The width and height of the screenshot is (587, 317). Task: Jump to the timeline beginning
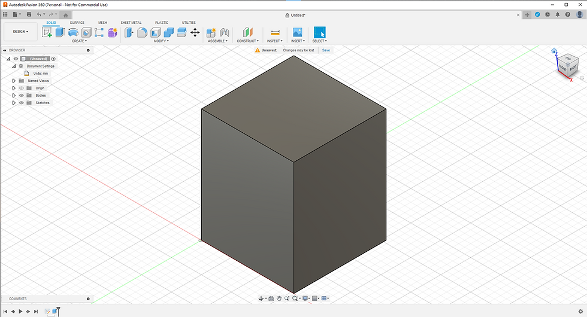click(5, 312)
